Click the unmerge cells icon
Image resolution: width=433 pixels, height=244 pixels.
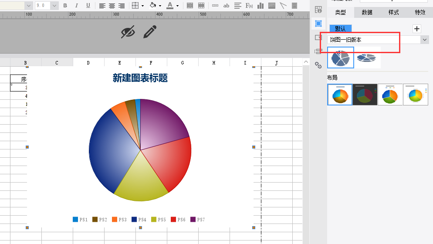pyautogui.click(x=201, y=6)
